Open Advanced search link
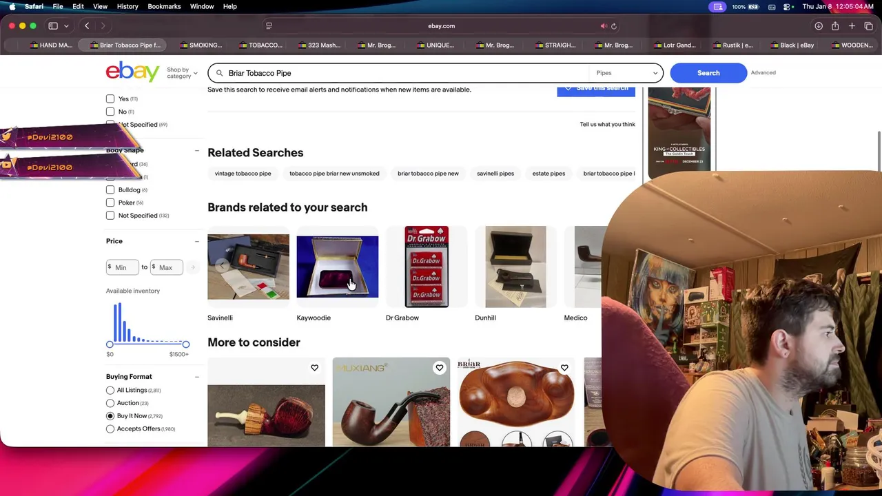882x496 pixels. point(763,73)
